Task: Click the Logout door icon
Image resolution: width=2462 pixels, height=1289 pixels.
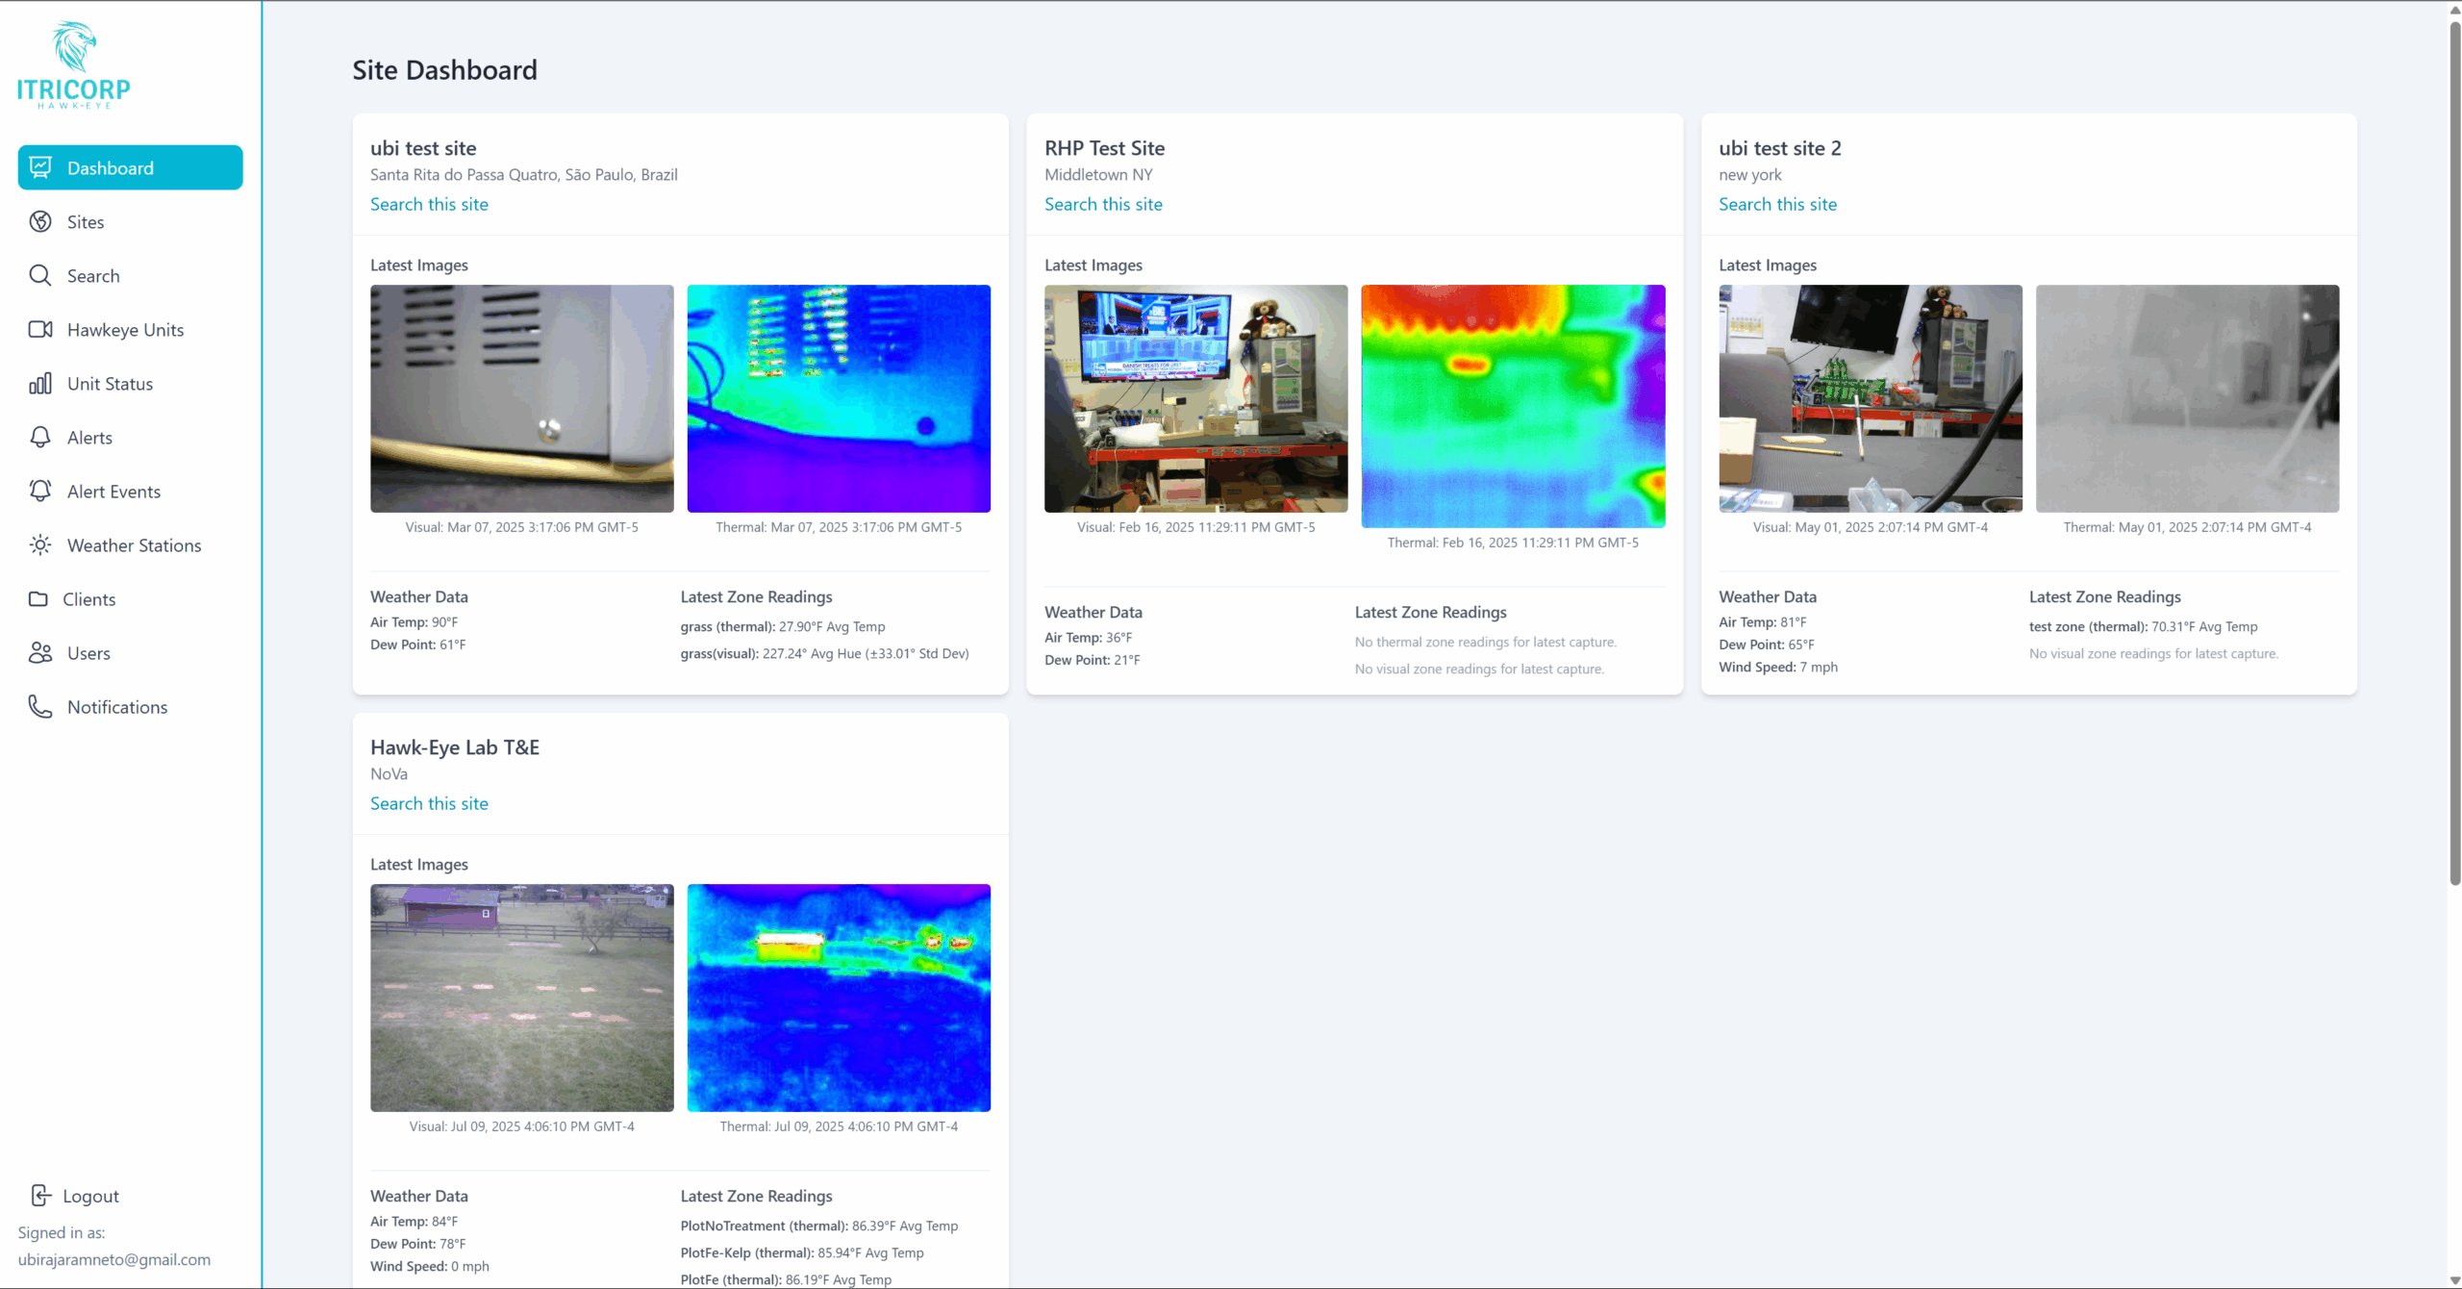Action: coord(40,1196)
